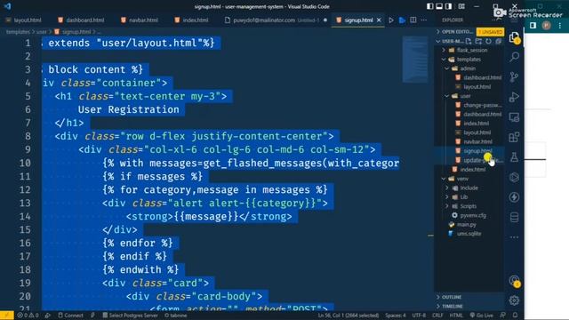569x320 pixels.
Task: Open the Search view icon
Action: [514, 57]
